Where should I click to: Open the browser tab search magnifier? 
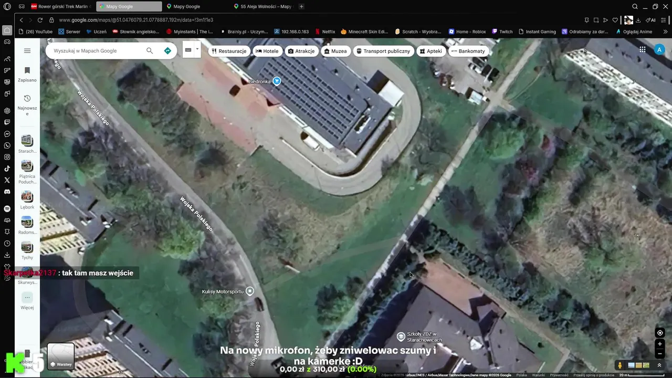tap(635, 6)
